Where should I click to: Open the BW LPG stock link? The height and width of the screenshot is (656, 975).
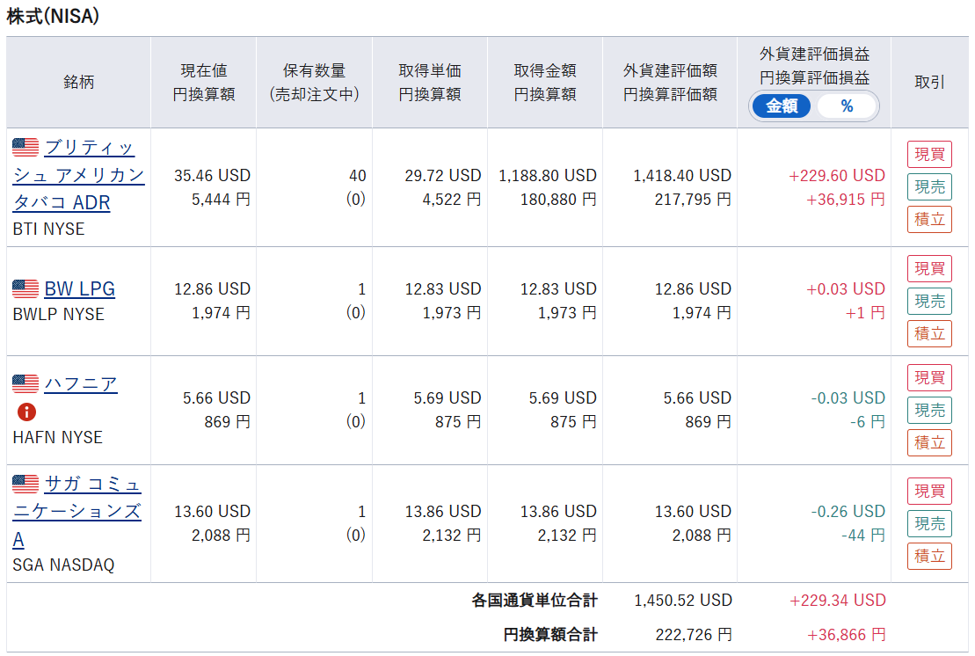tap(80, 288)
